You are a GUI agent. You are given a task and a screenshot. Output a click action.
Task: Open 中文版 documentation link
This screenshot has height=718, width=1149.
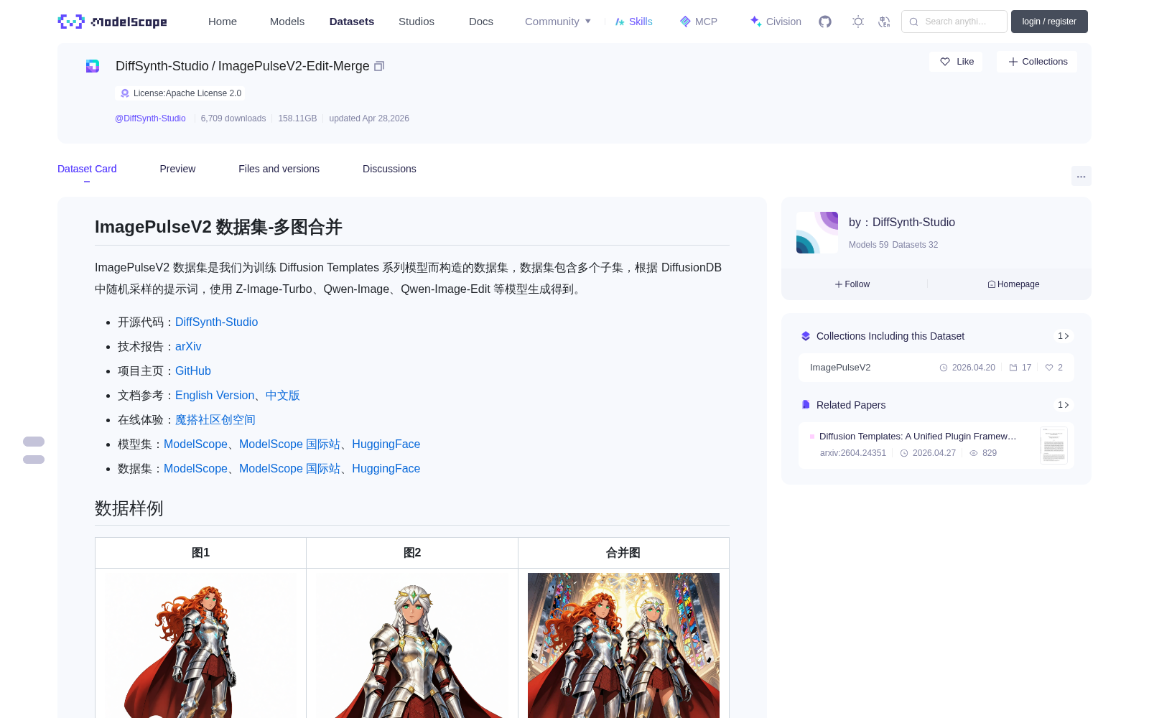[x=283, y=396]
